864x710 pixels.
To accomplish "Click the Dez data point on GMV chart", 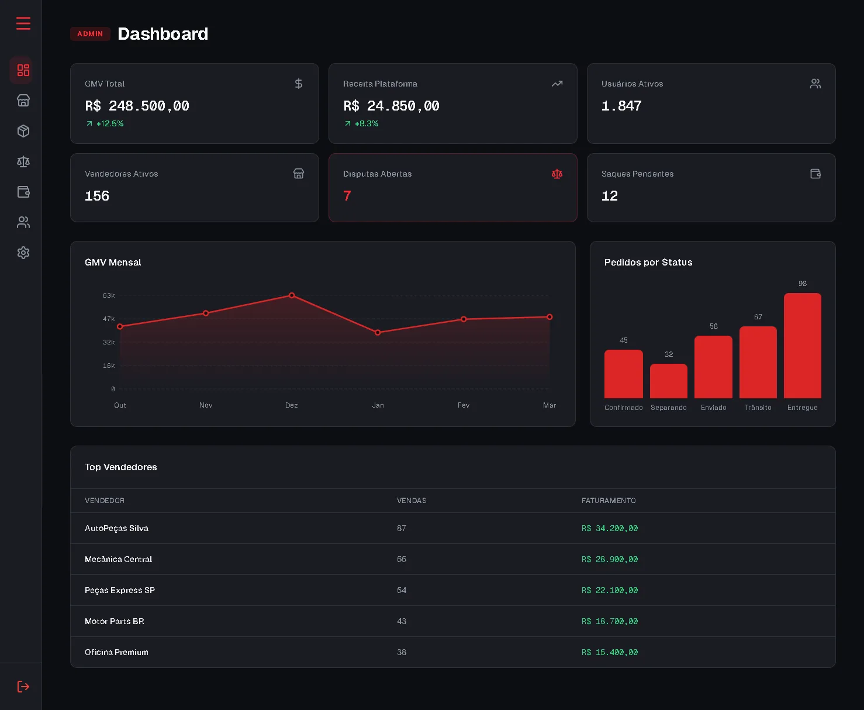I will coord(292,295).
